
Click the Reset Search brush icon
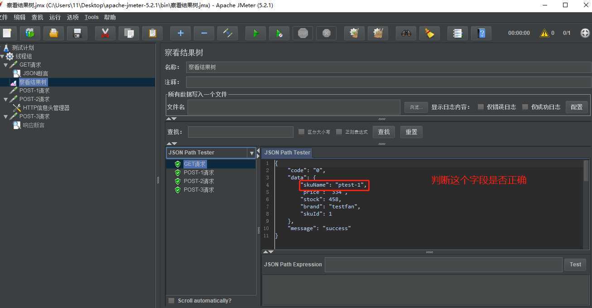429,33
